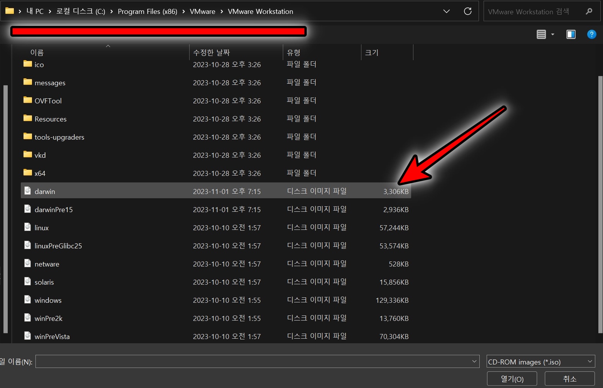
Task: Click the ico folder icon
Action: [28, 64]
